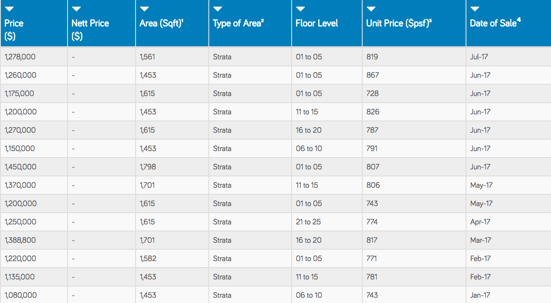Click floor level 06 to 10 in 1,150,000 row

click(x=309, y=148)
